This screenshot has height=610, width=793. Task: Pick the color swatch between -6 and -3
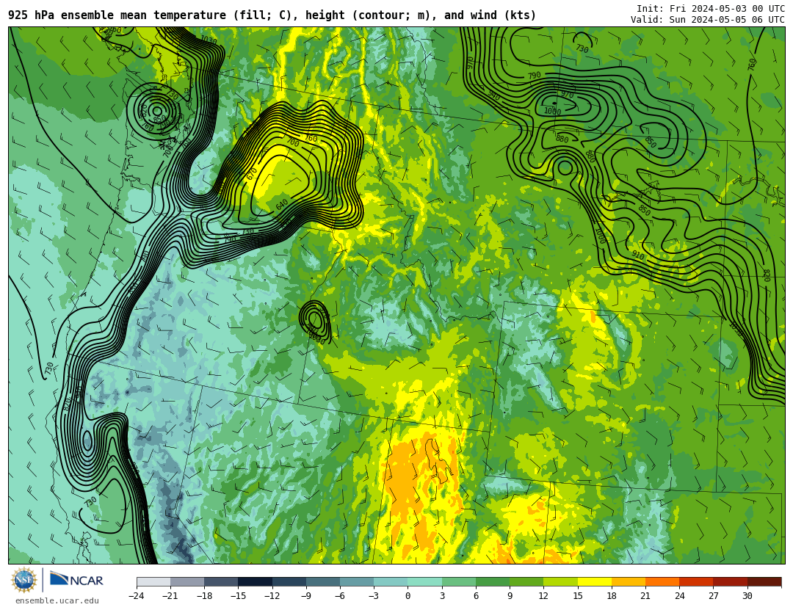tap(357, 581)
